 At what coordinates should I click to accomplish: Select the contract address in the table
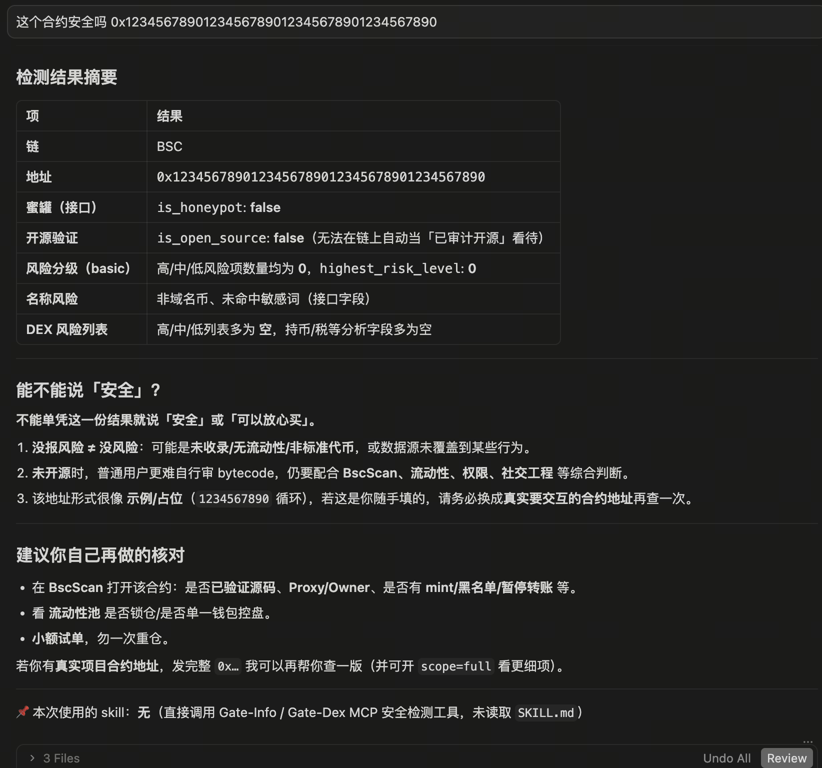(320, 177)
